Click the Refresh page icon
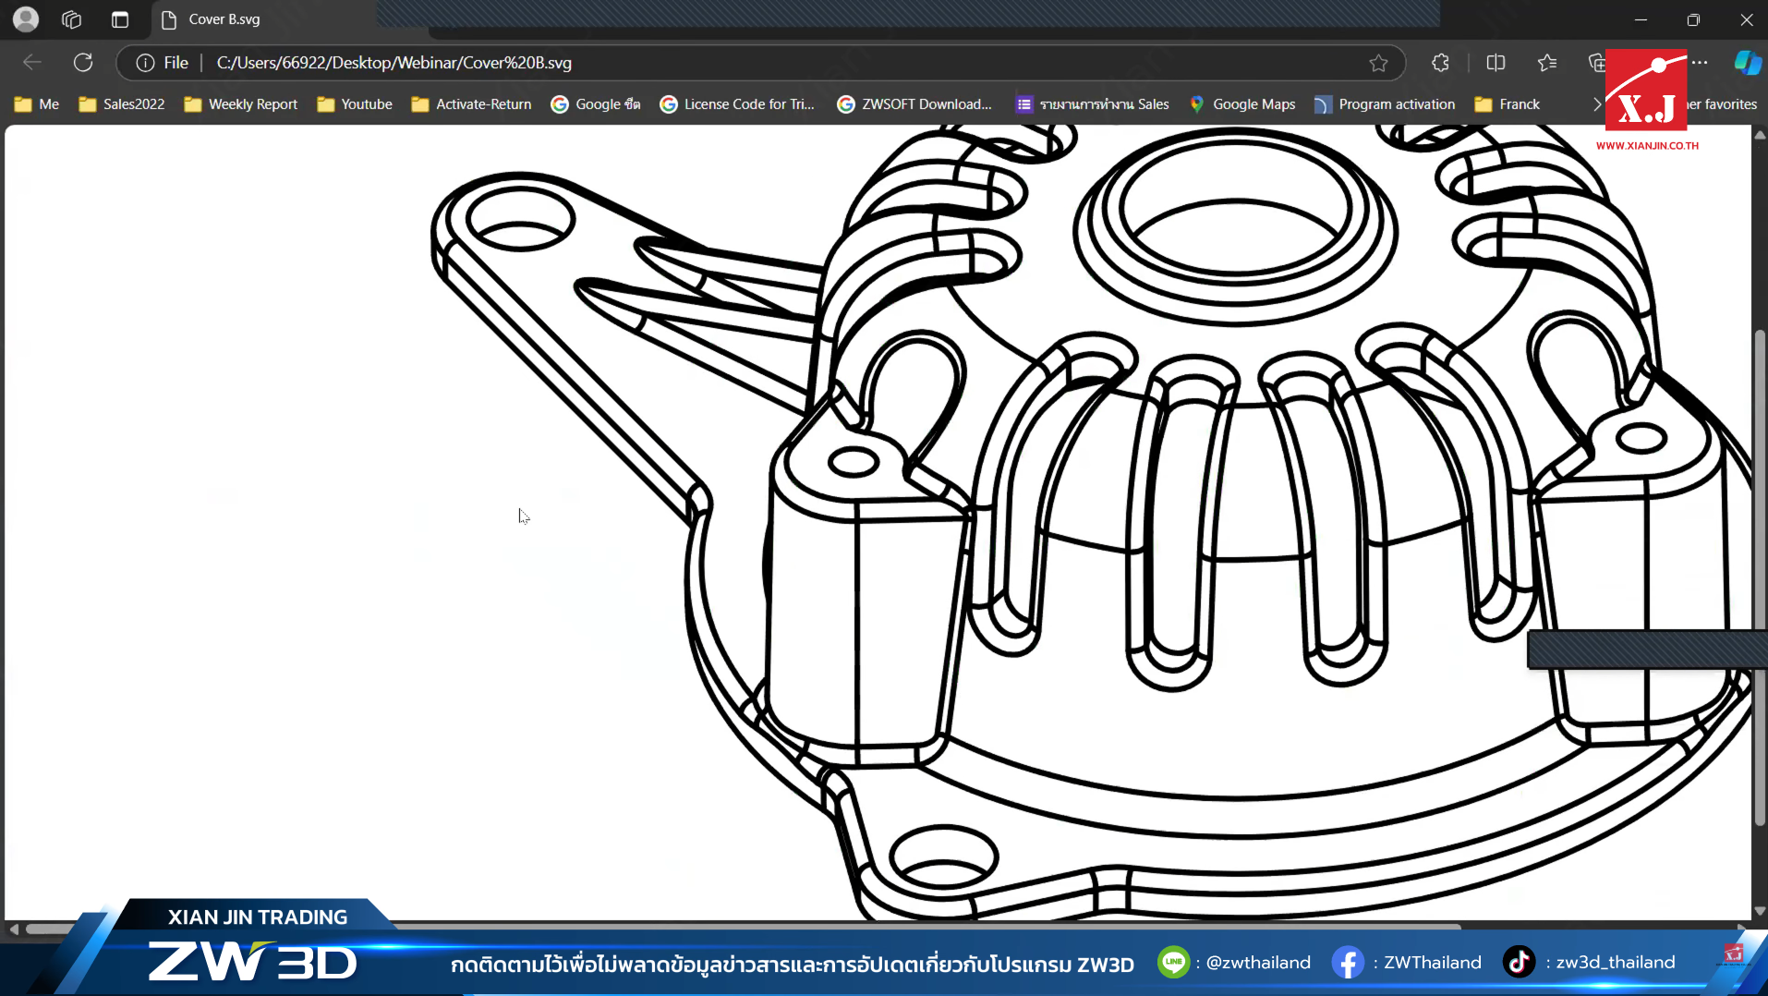This screenshot has width=1768, height=996. [83, 63]
